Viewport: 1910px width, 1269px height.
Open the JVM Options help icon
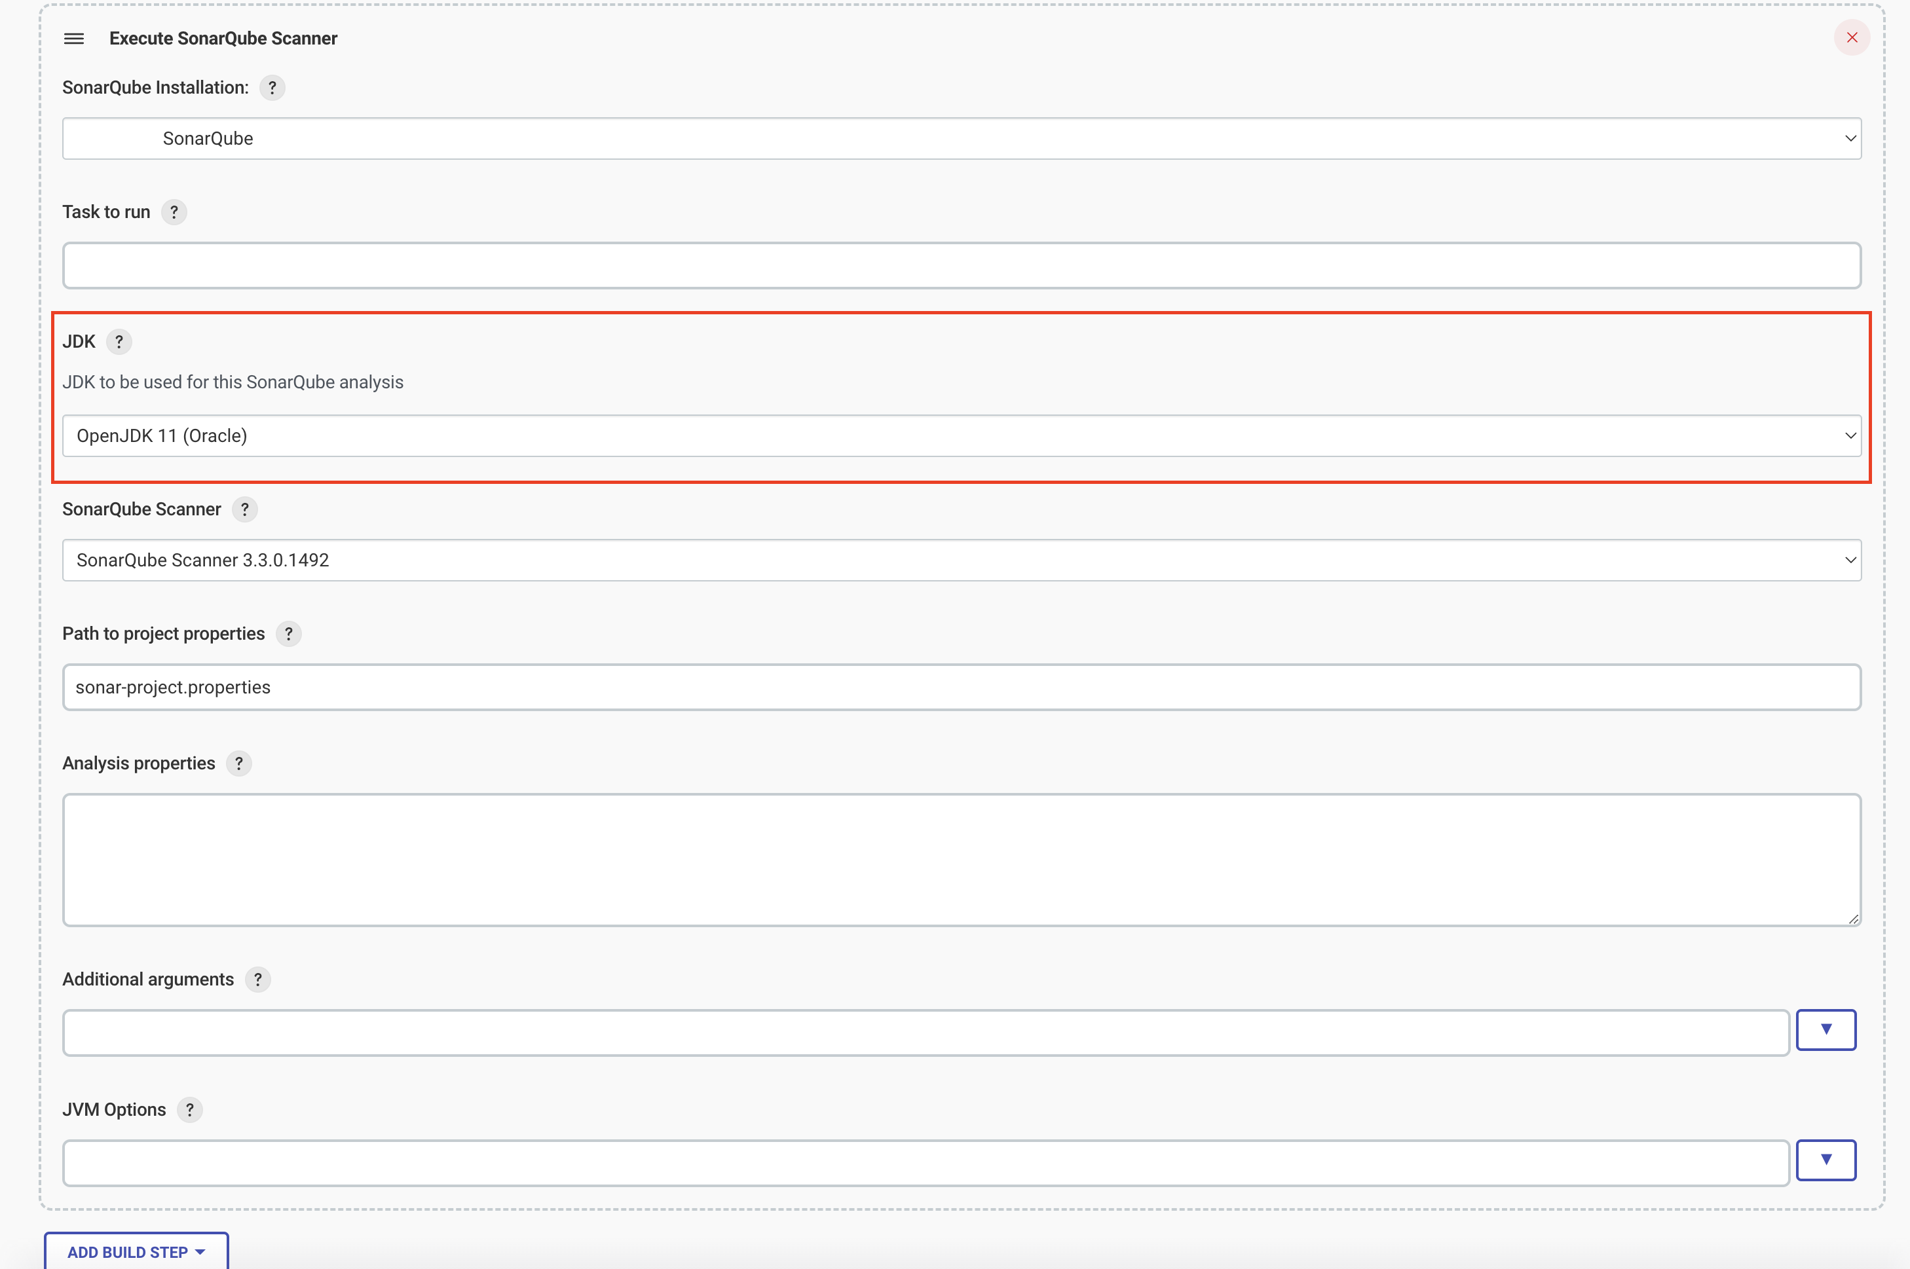coord(189,1110)
